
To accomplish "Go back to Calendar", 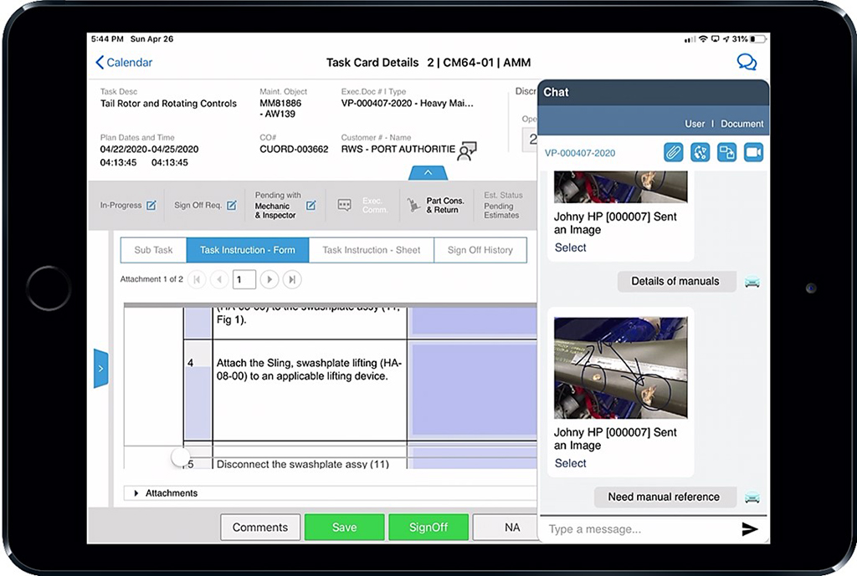I will pyautogui.click(x=124, y=63).
